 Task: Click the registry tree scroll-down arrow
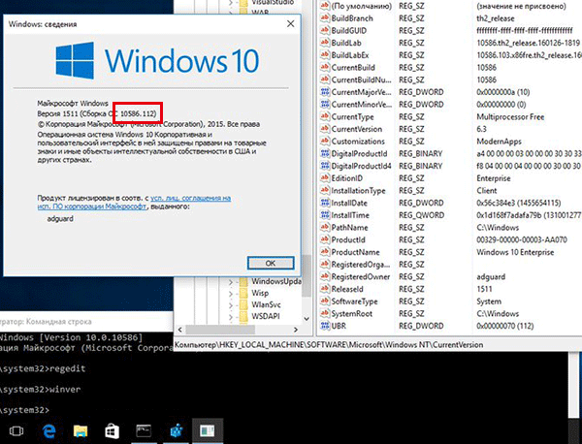click(307, 319)
